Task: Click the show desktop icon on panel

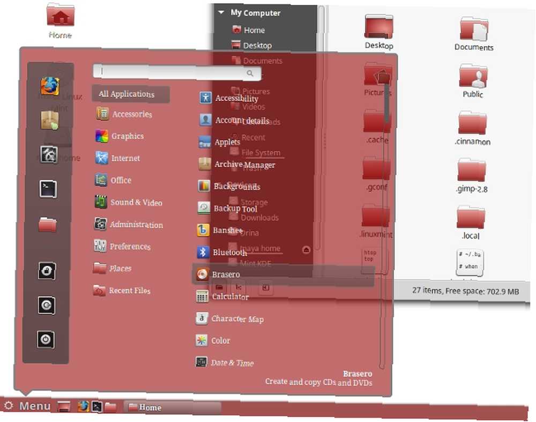Action: click(x=64, y=406)
